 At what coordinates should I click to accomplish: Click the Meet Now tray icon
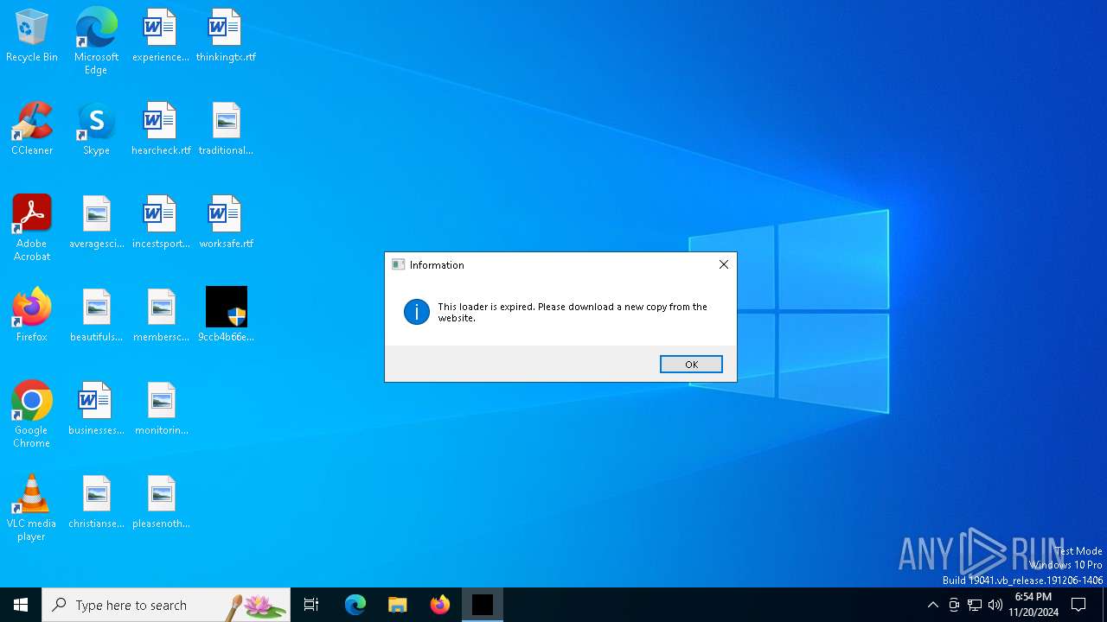[954, 605]
